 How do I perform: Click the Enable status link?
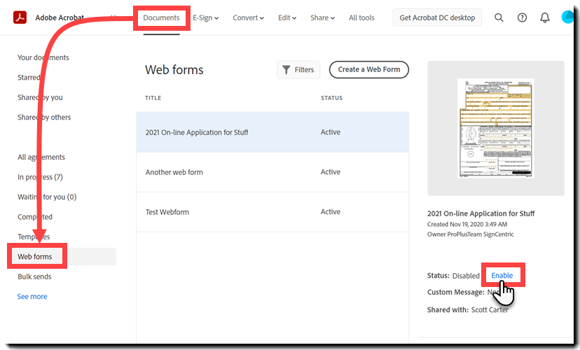tap(502, 275)
